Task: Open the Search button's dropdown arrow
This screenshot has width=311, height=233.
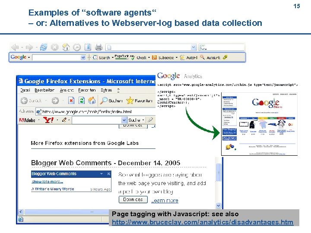Action: (112, 57)
